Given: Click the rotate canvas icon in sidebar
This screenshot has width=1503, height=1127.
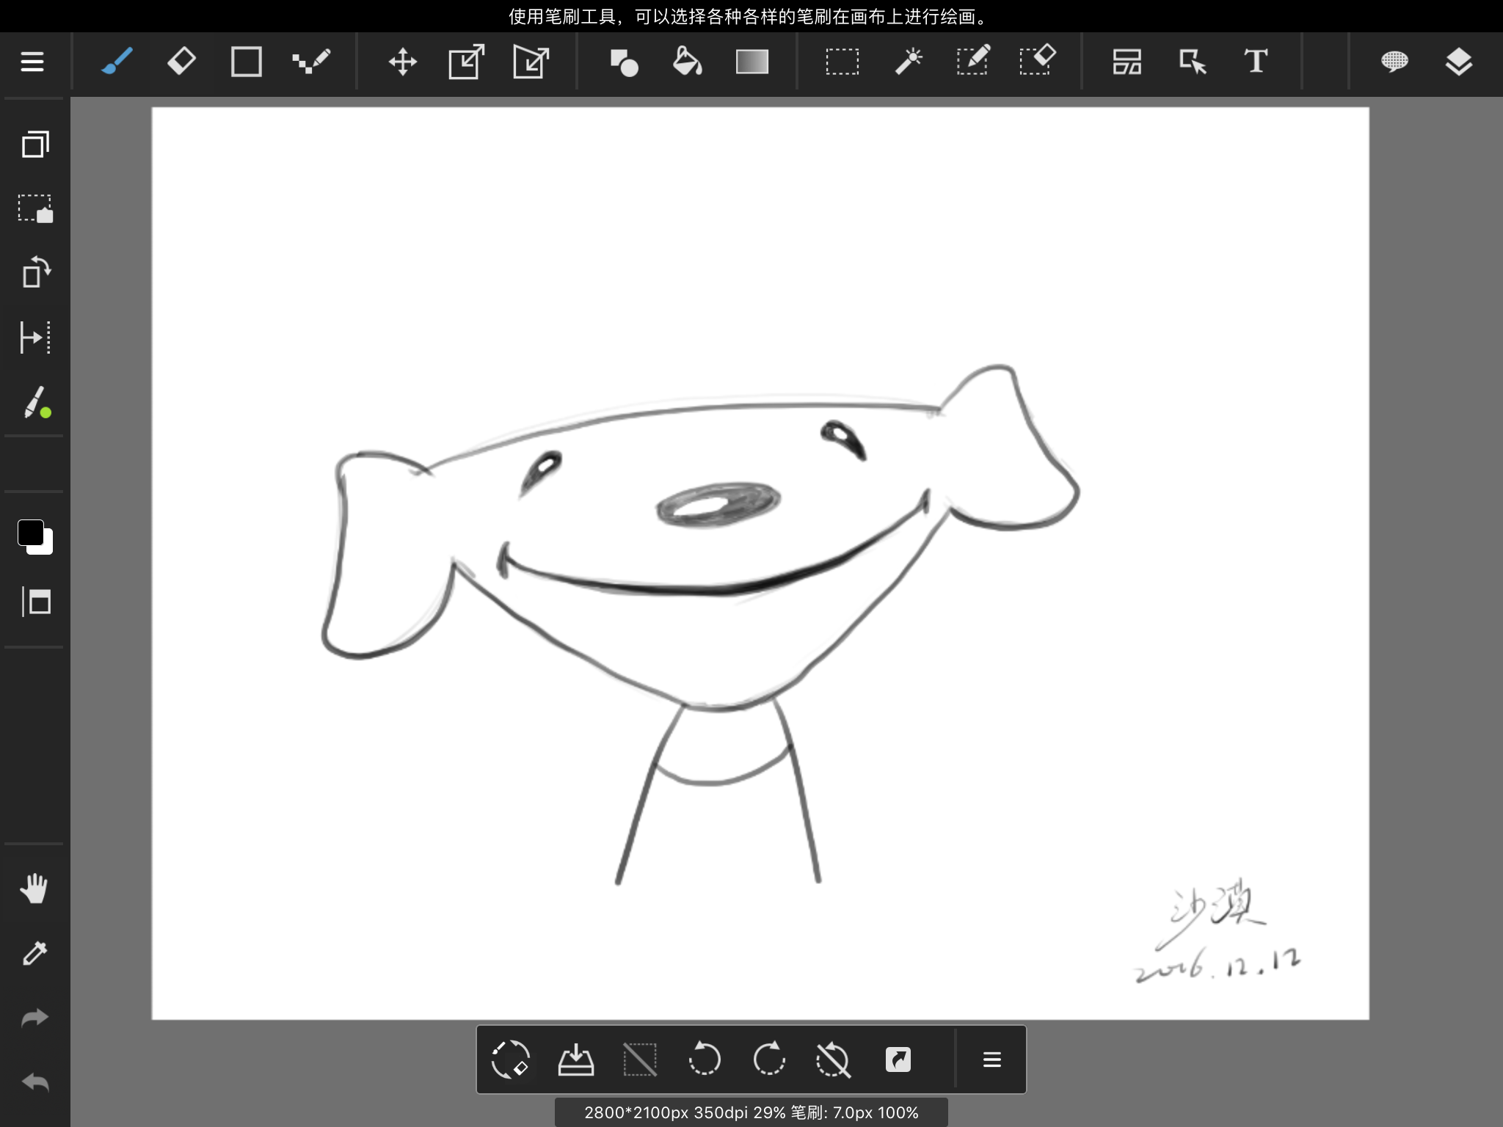Looking at the screenshot, I should click(x=35, y=272).
